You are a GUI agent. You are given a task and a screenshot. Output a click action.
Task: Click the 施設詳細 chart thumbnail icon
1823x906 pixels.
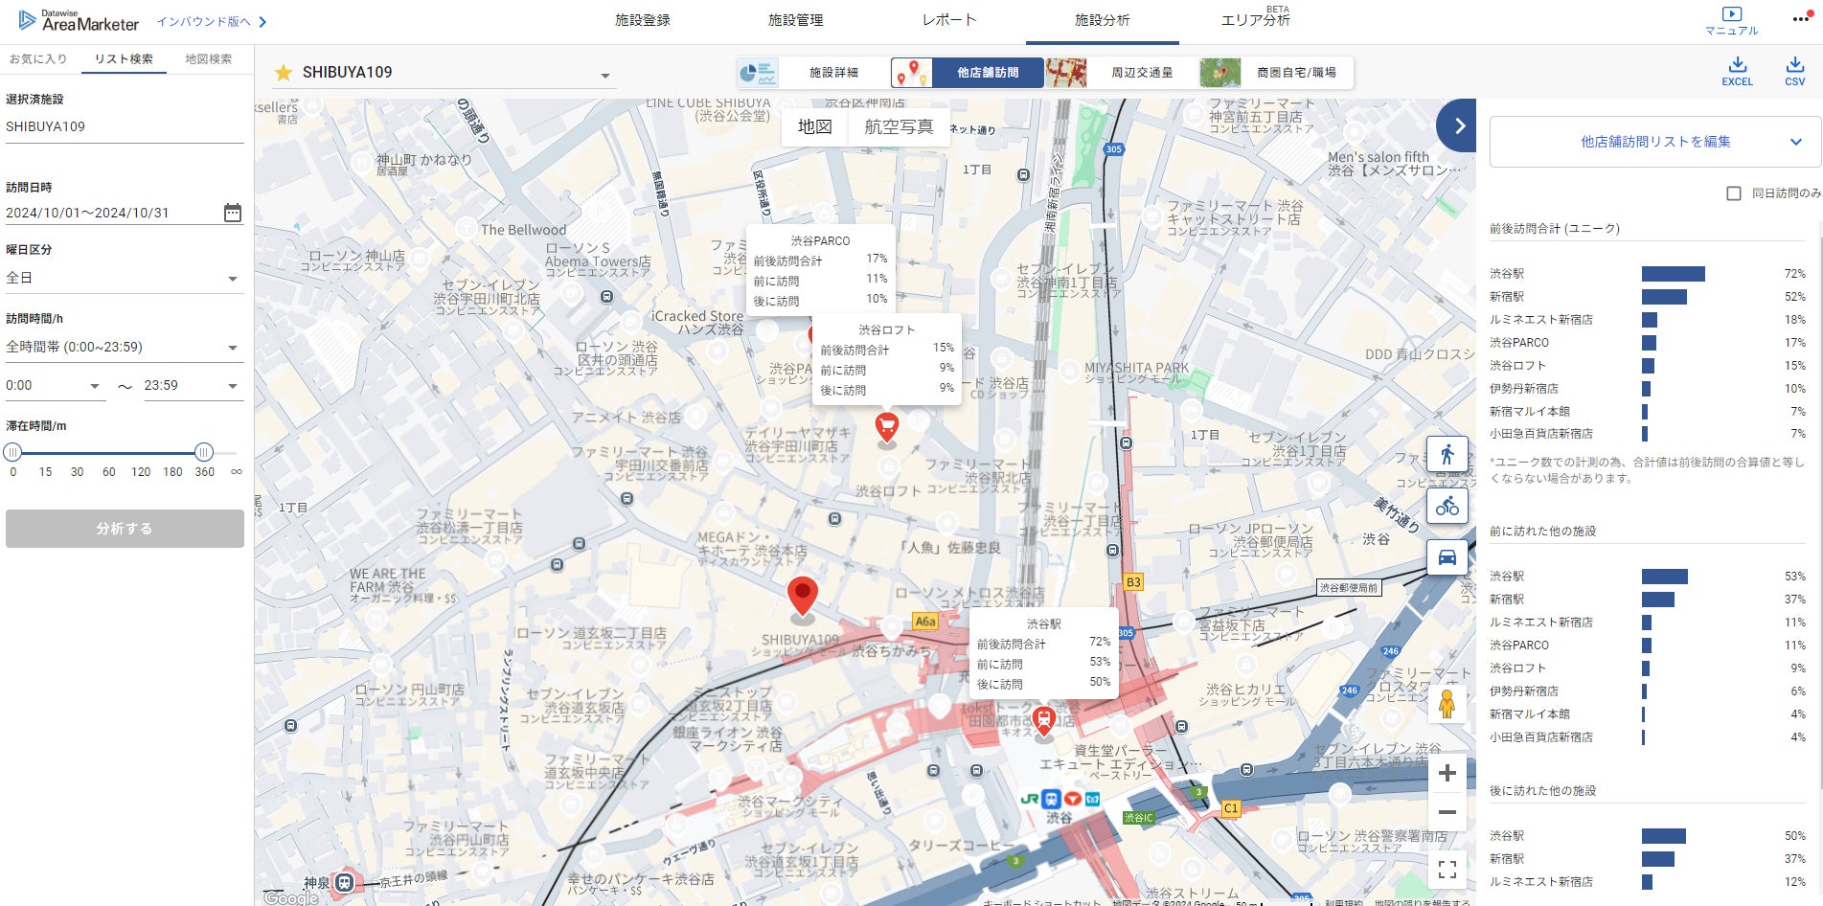pos(758,73)
